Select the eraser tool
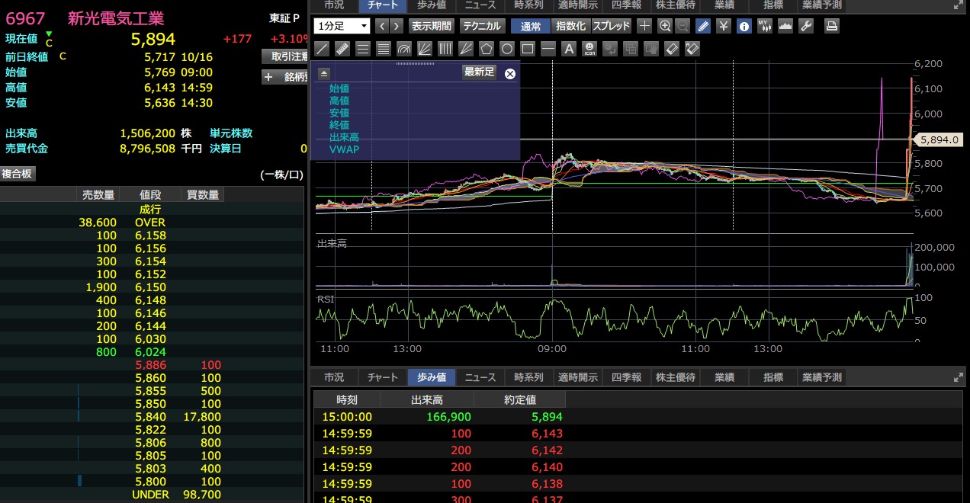Screen dimensions: 970x503 (x=672, y=49)
